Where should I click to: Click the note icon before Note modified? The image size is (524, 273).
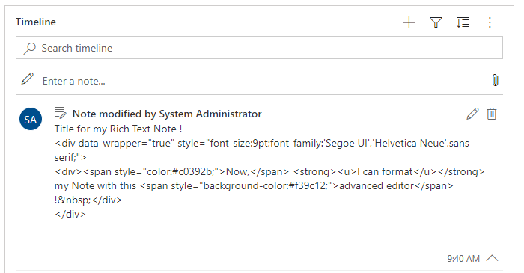coord(61,113)
